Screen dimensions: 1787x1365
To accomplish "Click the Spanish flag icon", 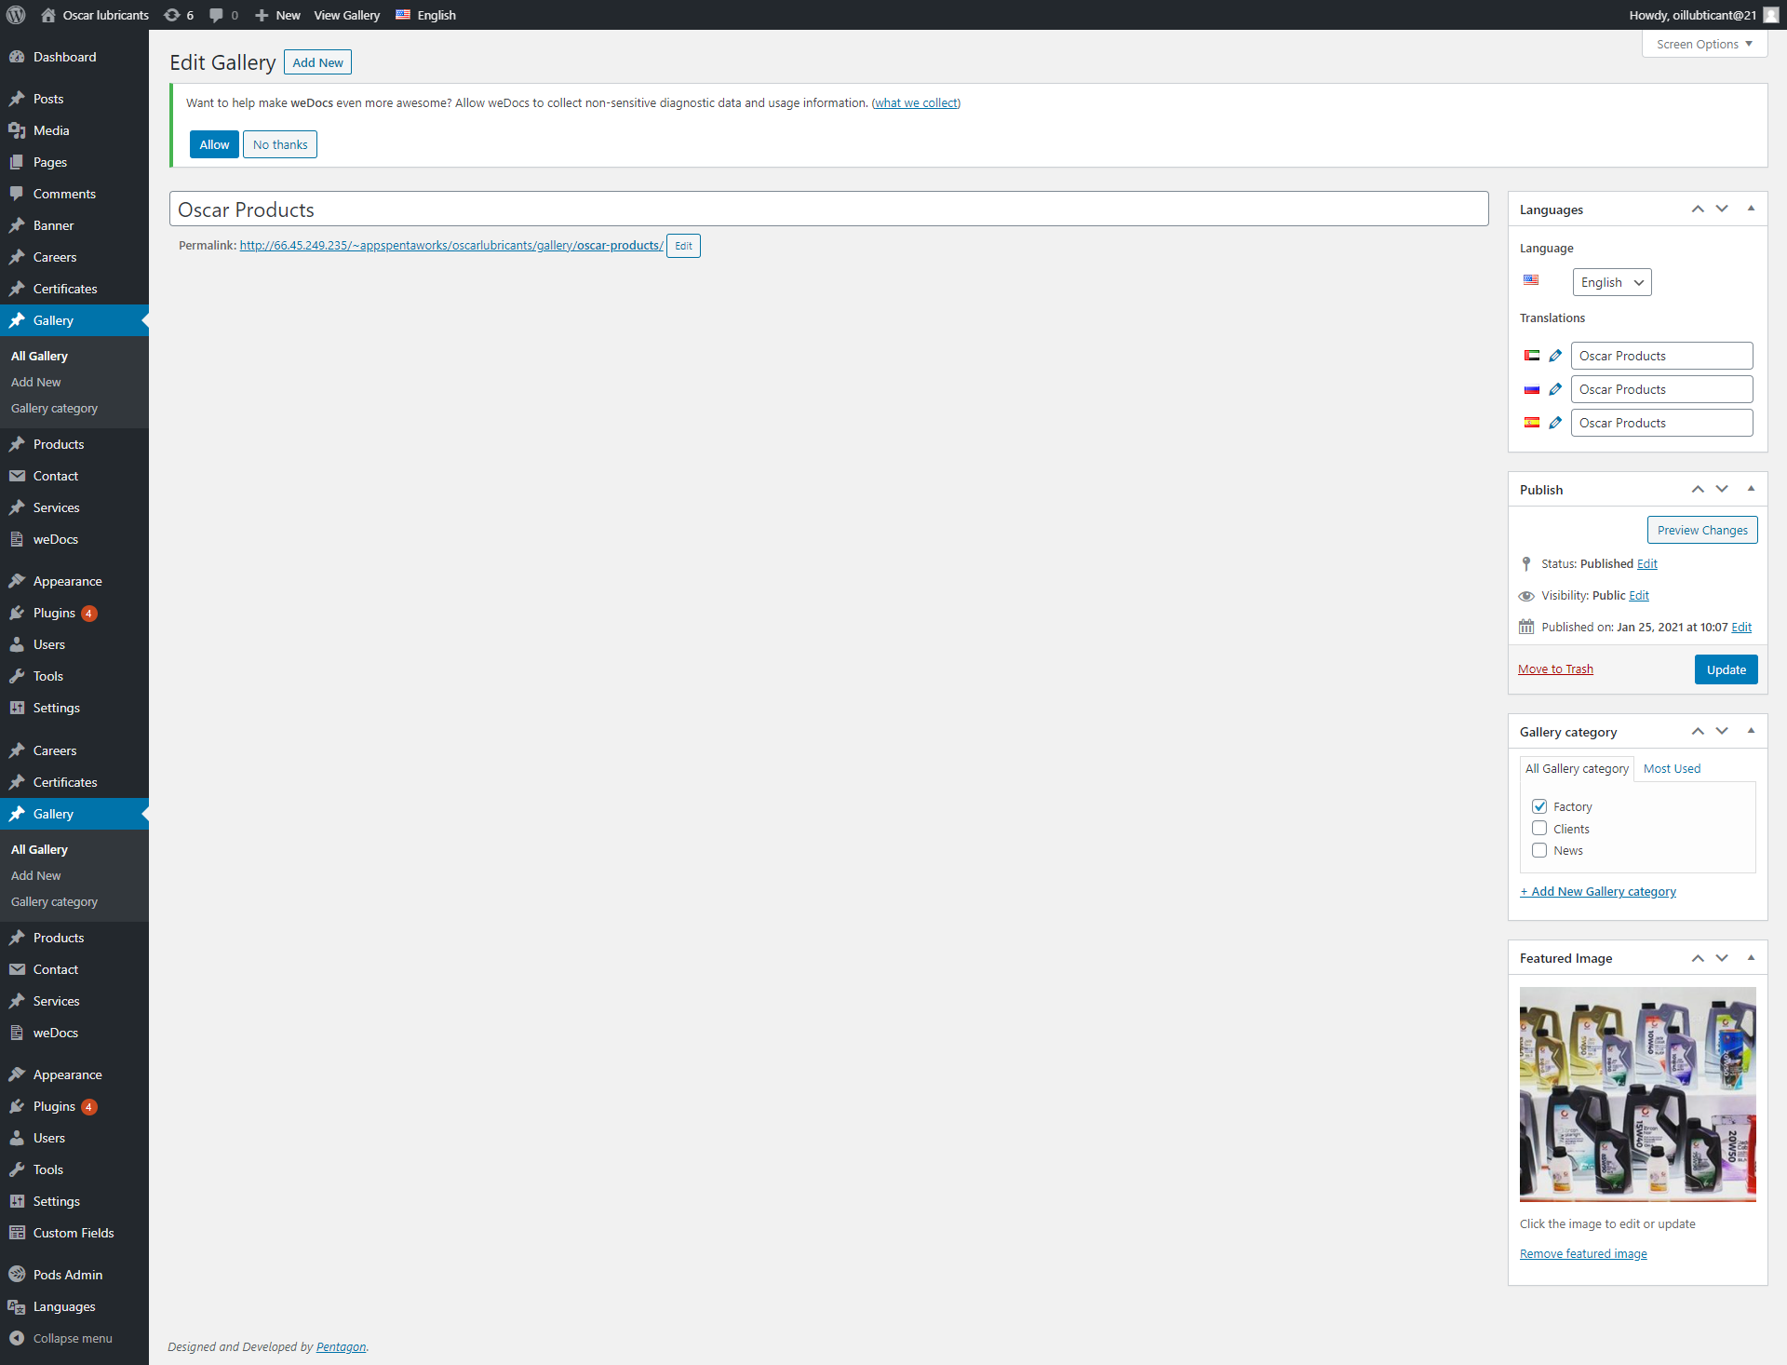I will [1532, 423].
